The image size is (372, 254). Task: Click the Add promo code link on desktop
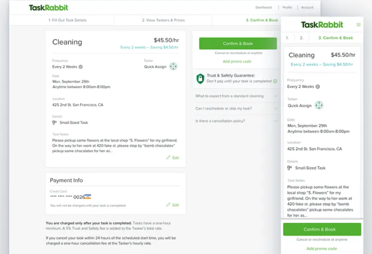(x=237, y=62)
